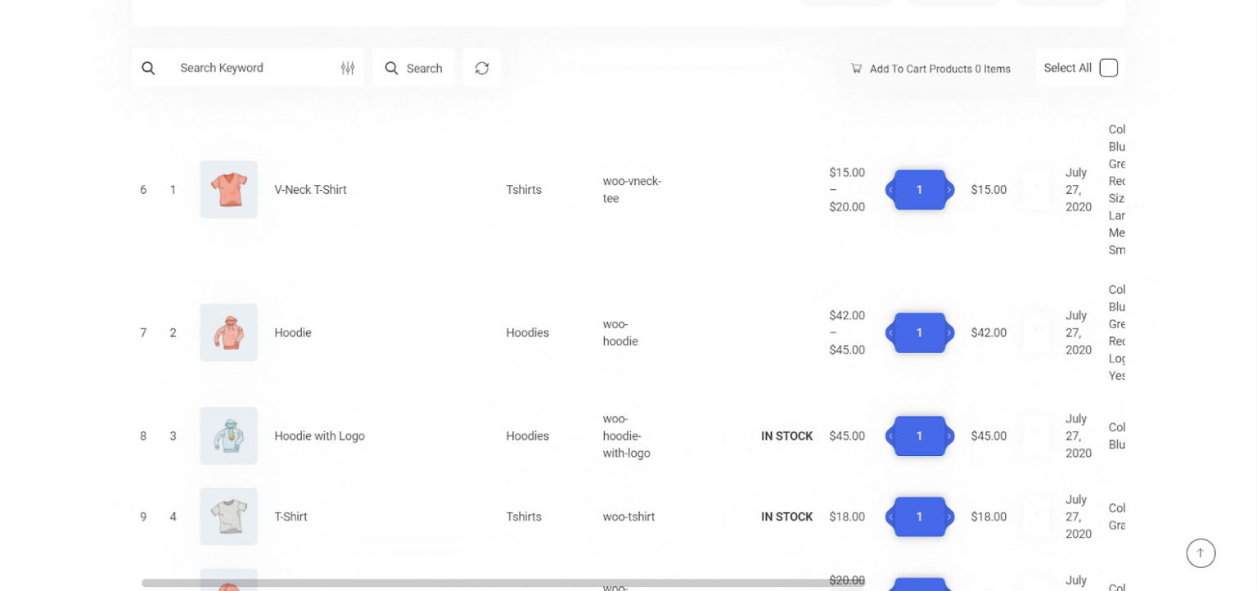Click the T-Shirt quantity number field
The image size is (1257, 591).
[919, 517]
